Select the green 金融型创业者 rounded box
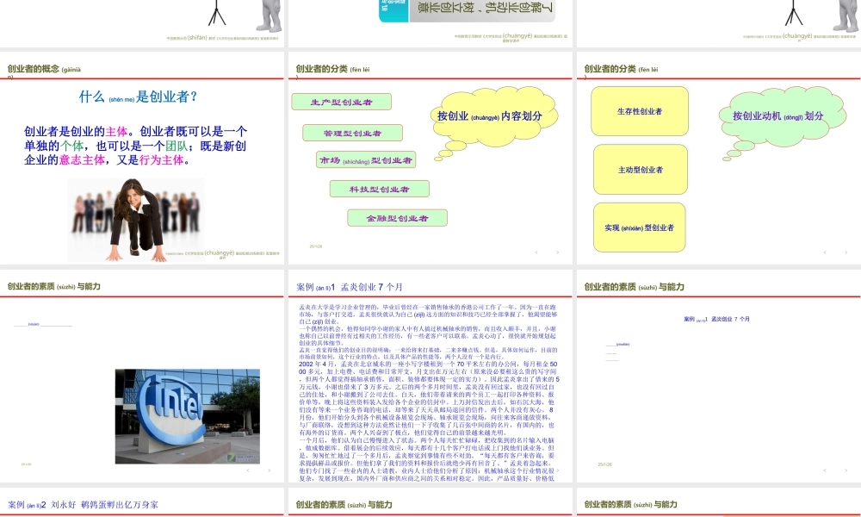 click(396, 218)
